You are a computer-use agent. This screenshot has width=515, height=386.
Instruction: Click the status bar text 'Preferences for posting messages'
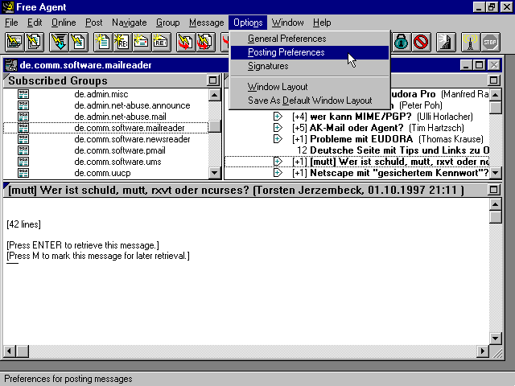coord(68,379)
